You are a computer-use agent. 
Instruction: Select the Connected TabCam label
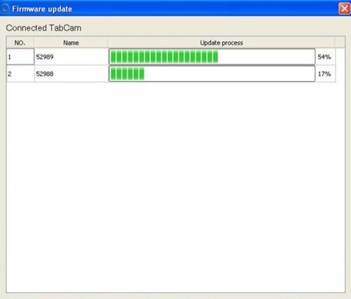(44, 28)
